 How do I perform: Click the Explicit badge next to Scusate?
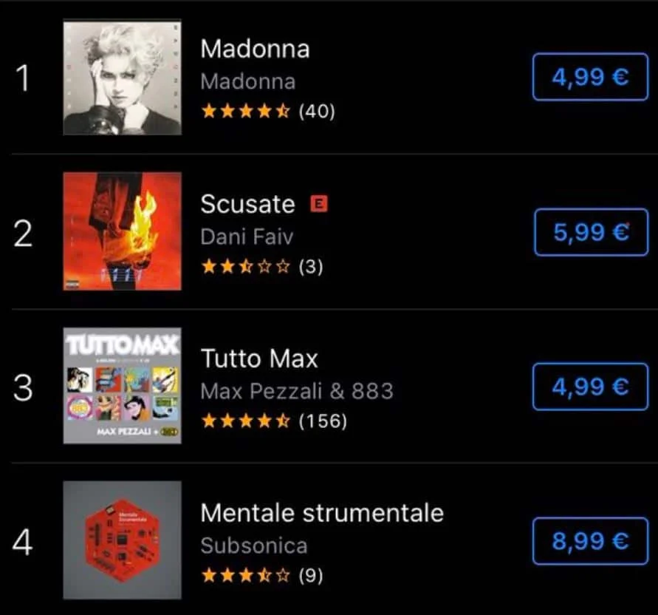[x=319, y=203]
